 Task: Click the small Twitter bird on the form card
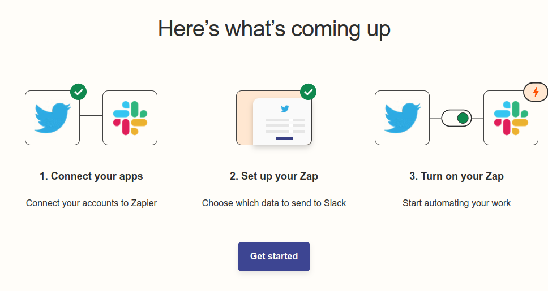(285, 109)
